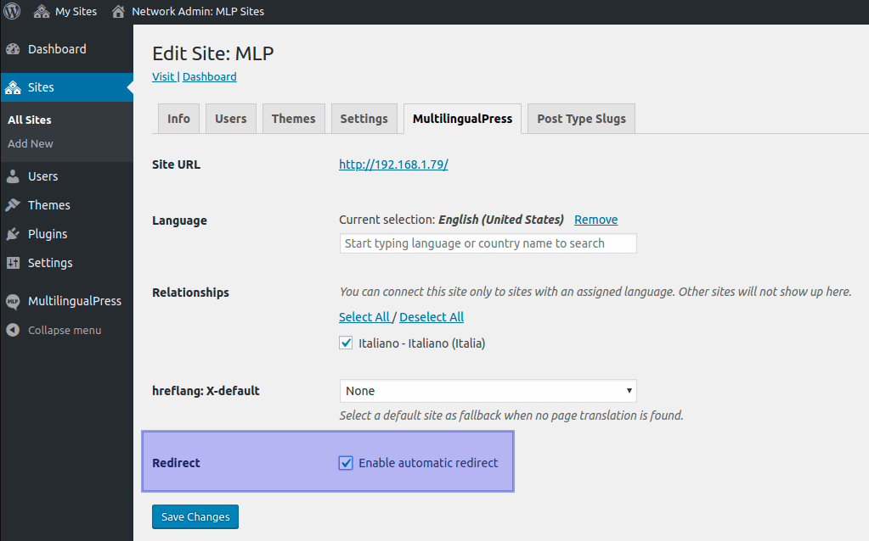Open the site URL http://192.168.1.79/
The width and height of the screenshot is (869, 541).
[393, 165]
